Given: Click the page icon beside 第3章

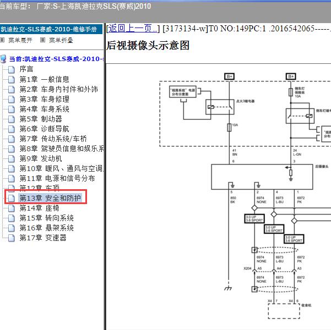Looking at the screenshot, I should [x=12, y=100].
